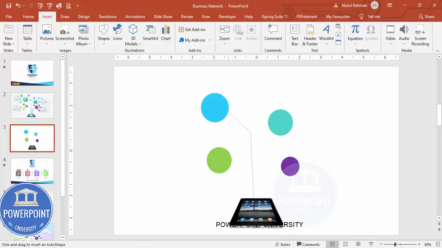The image size is (442, 248).
Task: Open the Photo Album dropdown arrow
Action: tap(89, 44)
